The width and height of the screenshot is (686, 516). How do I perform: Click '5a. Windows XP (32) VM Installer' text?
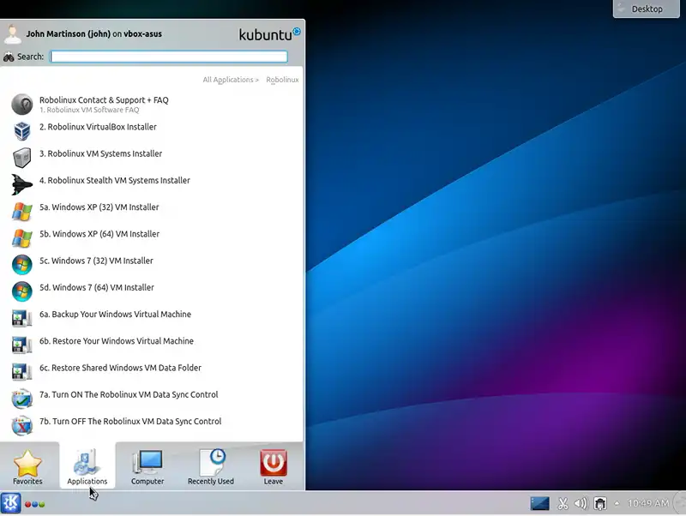(99, 207)
